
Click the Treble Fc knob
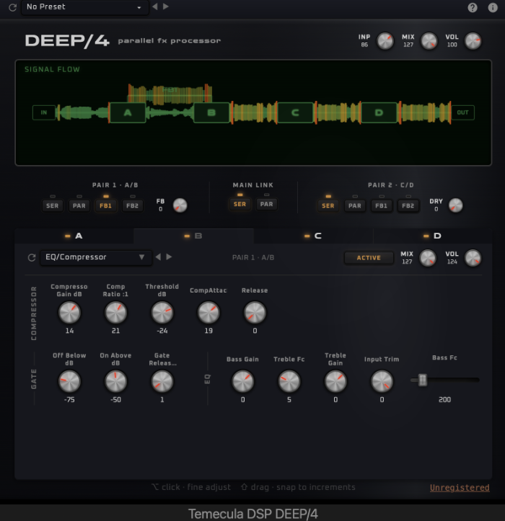[289, 381]
